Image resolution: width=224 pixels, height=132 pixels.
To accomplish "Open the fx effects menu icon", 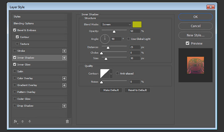I will point(15,121).
